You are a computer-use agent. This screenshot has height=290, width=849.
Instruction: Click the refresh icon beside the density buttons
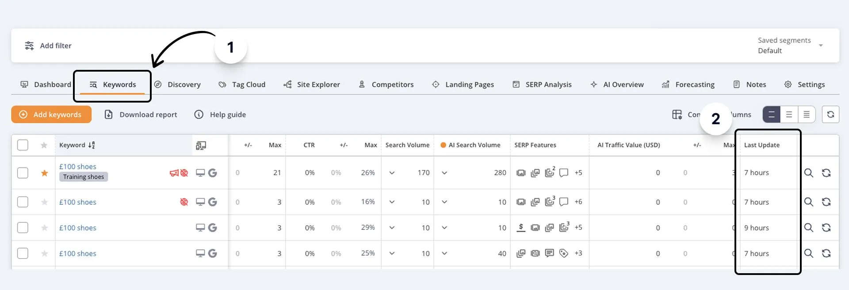click(830, 114)
